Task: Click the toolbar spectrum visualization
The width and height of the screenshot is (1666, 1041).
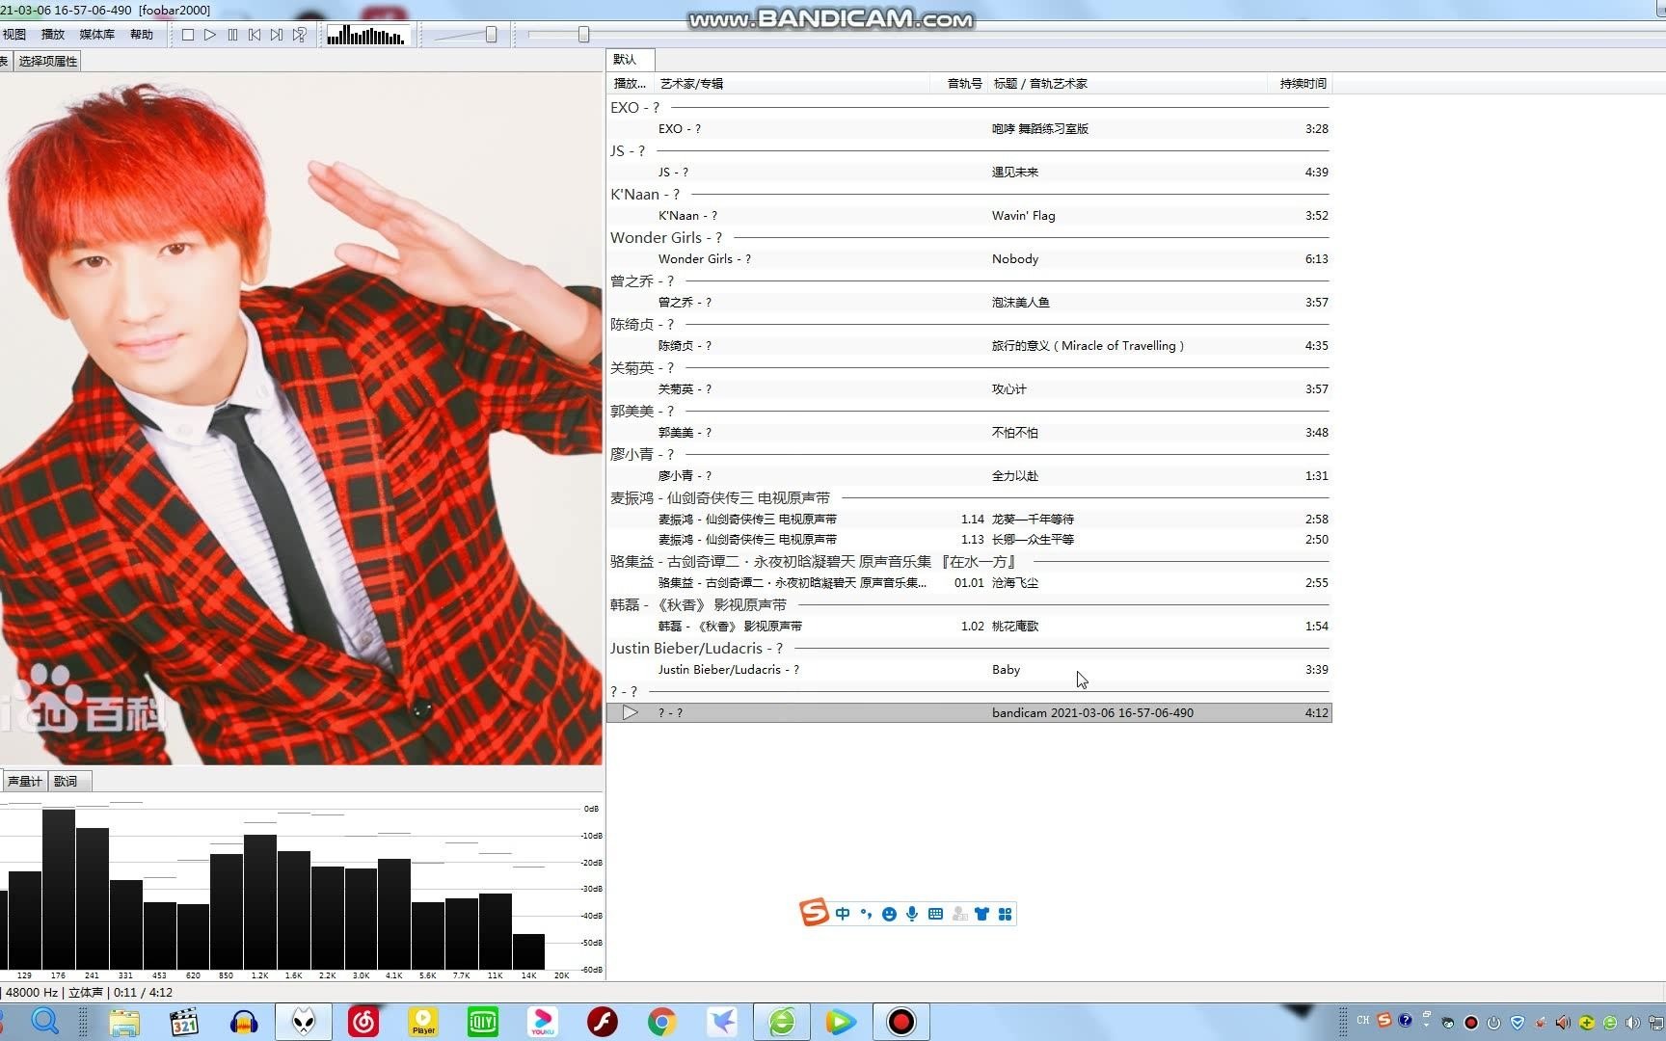Action: tap(366, 36)
